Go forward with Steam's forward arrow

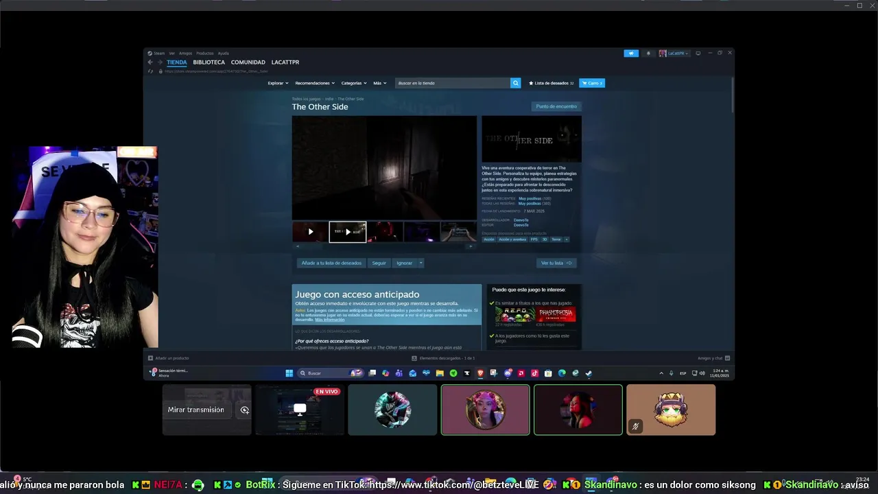point(159,62)
